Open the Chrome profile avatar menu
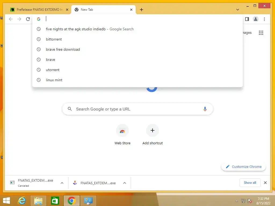The height and width of the screenshot is (206, 275). (256, 19)
